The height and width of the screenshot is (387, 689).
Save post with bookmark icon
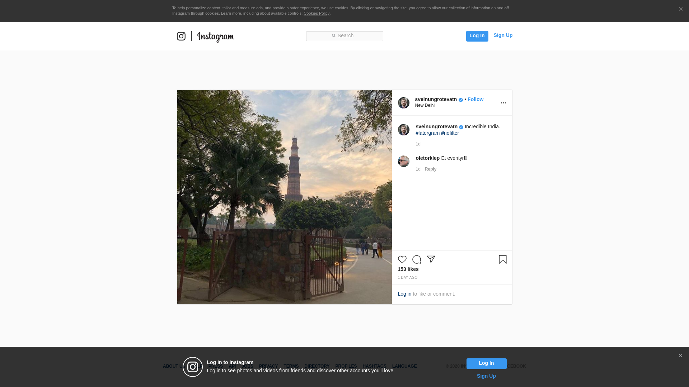point(502,259)
